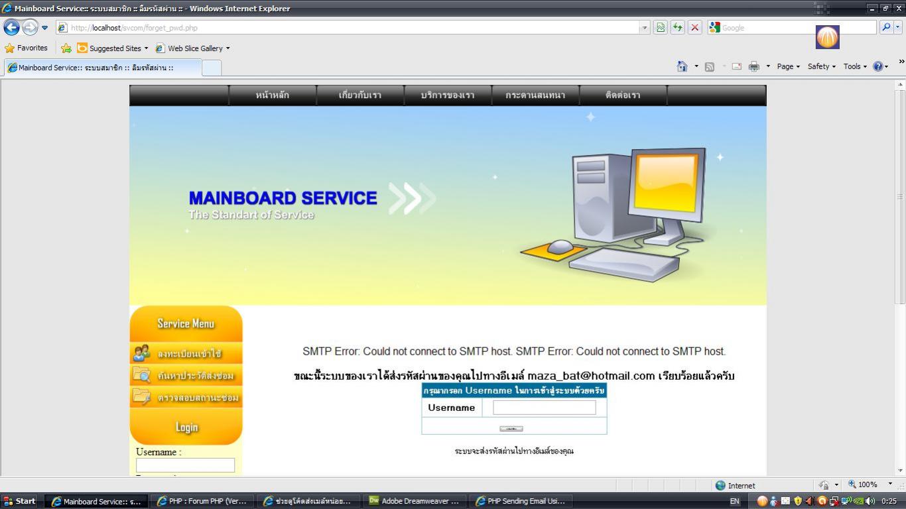Click the magnifier search button

click(886, 28)
